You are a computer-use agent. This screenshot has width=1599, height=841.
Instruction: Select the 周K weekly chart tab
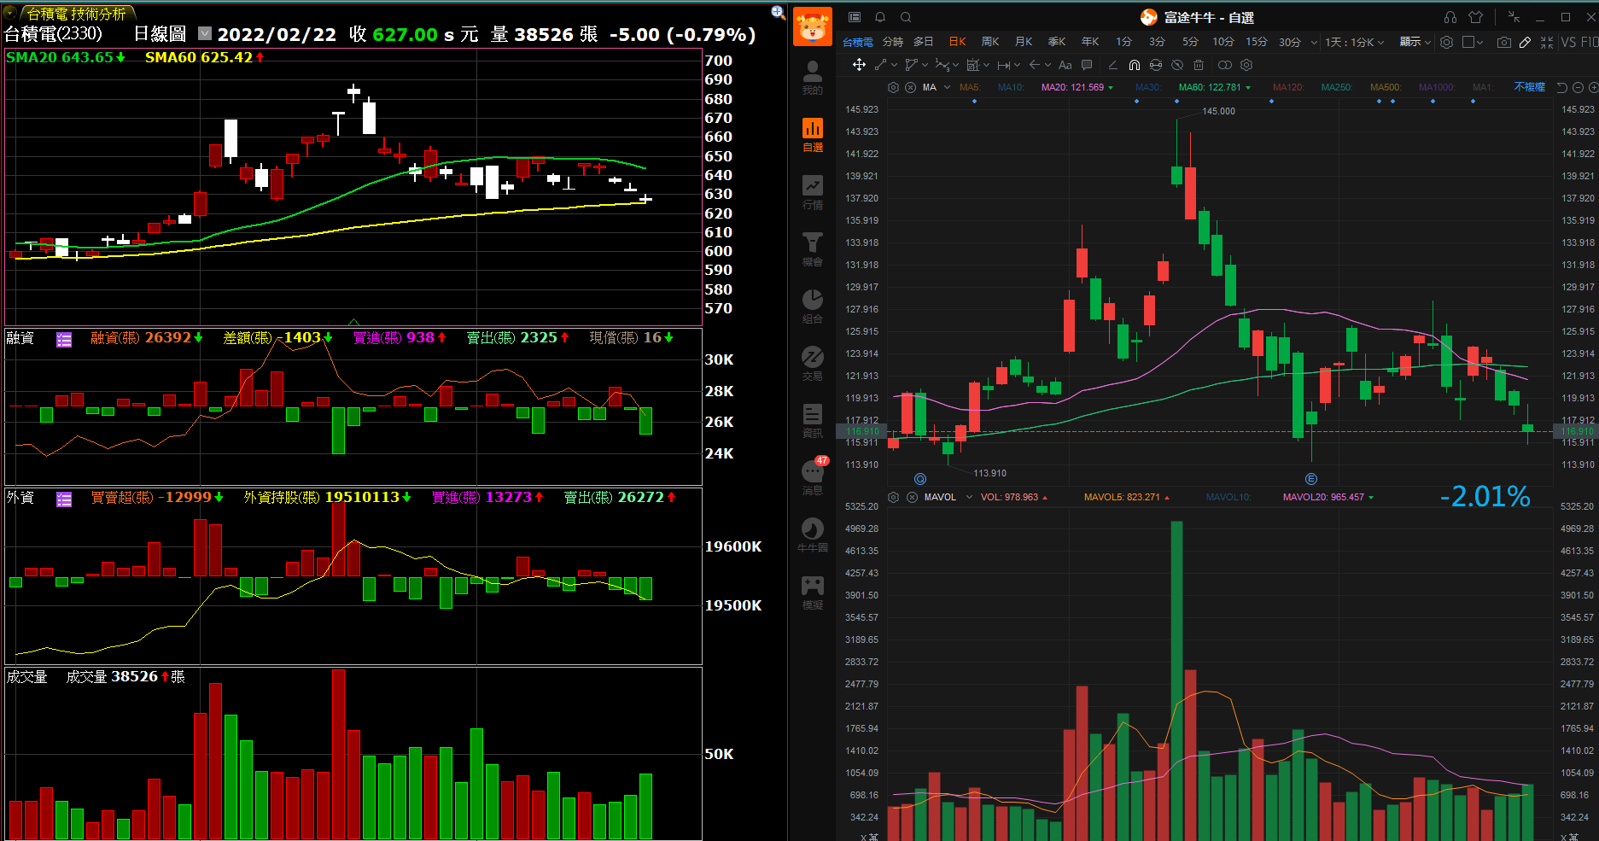[990, 42]
